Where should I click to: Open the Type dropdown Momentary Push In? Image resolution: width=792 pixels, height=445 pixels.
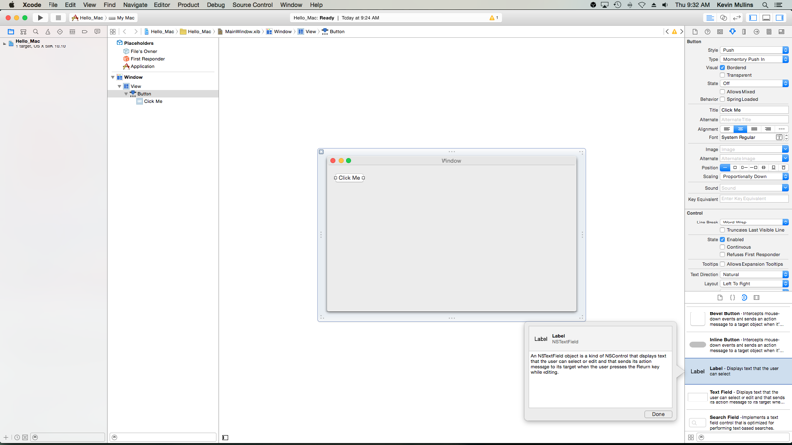click(x=754, y=59)
